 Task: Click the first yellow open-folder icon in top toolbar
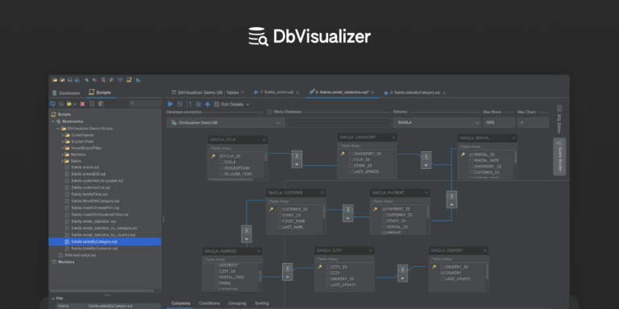[55, 80]
